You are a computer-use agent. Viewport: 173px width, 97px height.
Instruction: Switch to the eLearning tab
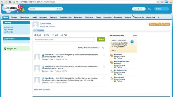click(x=151, y=17)
